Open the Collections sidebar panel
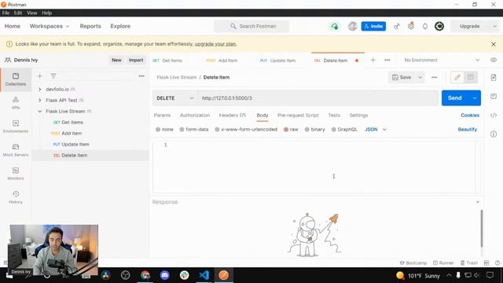503x283 pixels. click(16, 79)
